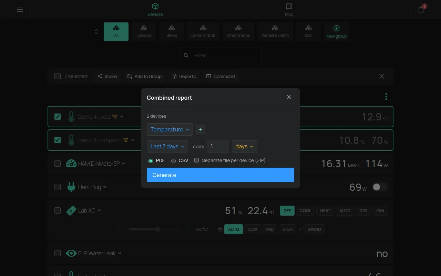The image size is (441, 276).
Task: Click the Ham Plug device icon
Action: pyautogui.click(x=71, y=187)
